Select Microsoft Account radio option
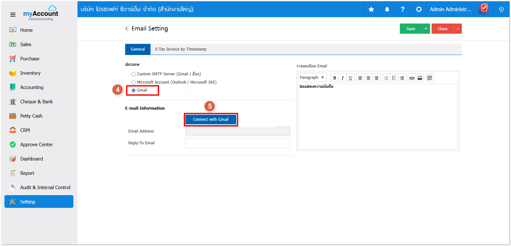Viewport: 511px width, 246px height. [x=134, y=82]
